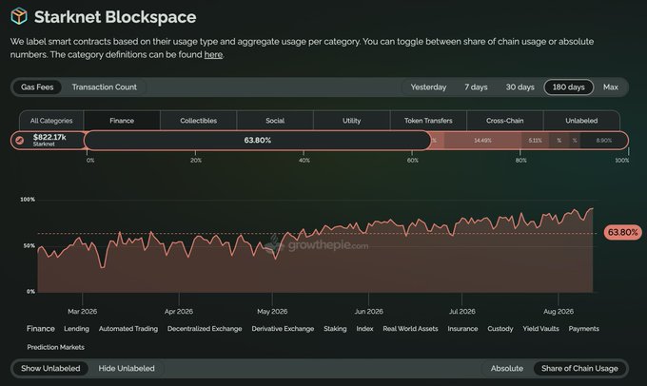Click the 8.90% unlabeled bar segment

603,141
